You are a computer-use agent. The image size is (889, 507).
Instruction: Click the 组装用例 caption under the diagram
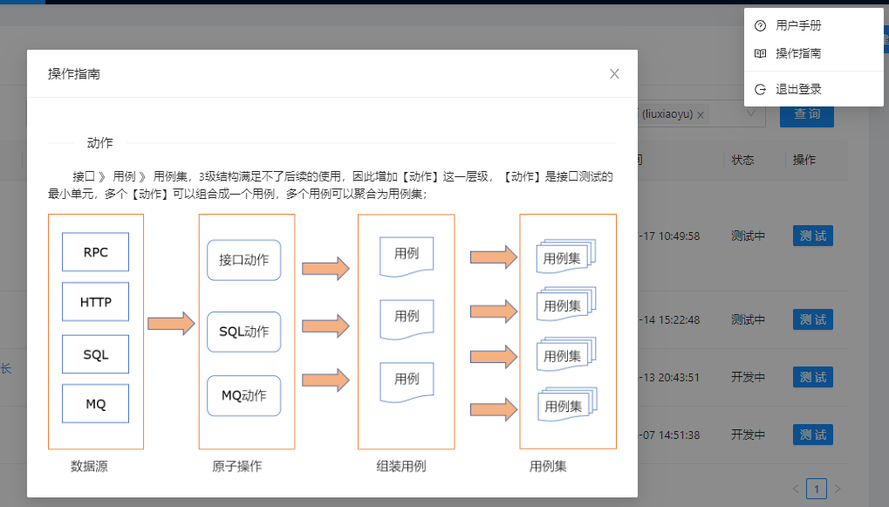(x=400, y=466)
